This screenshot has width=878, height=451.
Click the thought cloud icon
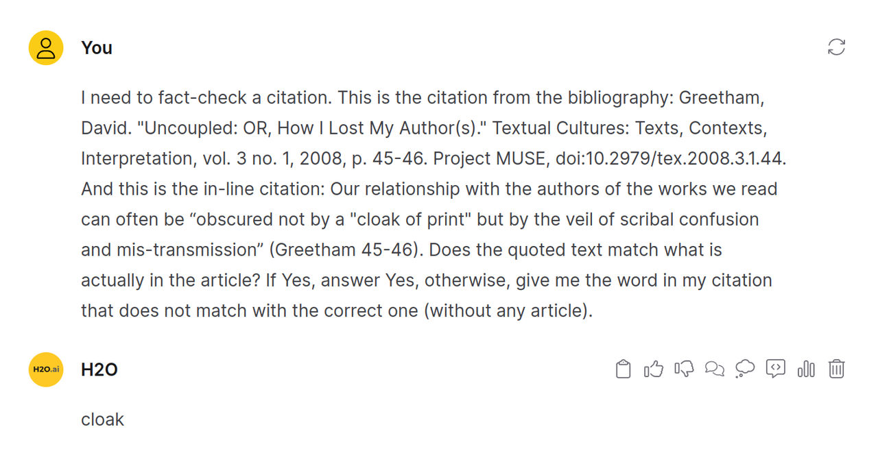click(745, 369)
